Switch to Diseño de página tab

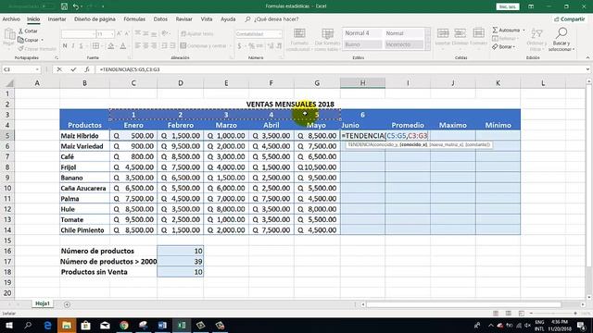tap(95, 18)
